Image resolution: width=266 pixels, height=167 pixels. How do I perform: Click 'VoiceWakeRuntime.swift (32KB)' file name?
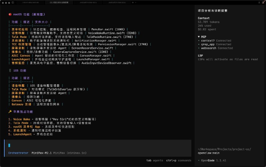click(112, 33)
